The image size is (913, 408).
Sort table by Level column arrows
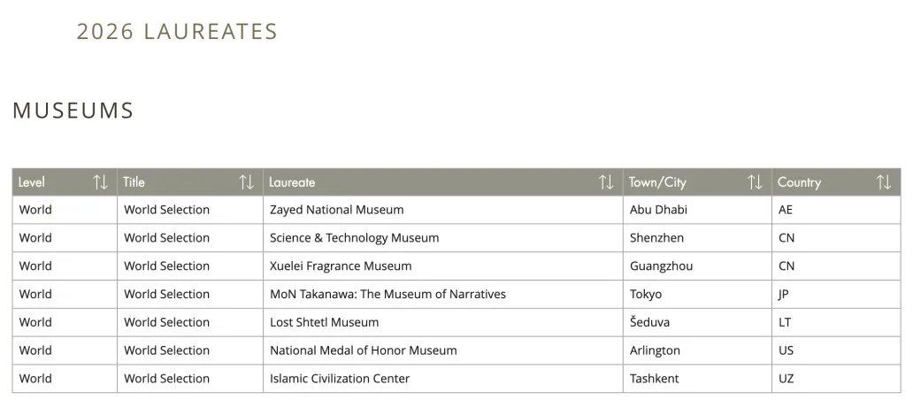click(100, 182)
